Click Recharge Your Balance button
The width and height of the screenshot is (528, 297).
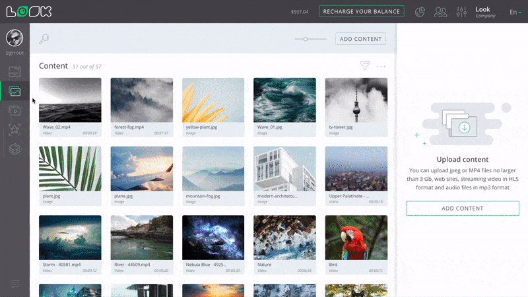click(362, 11)
